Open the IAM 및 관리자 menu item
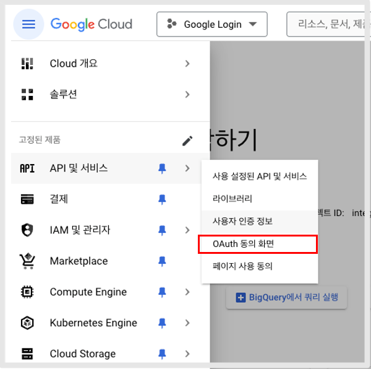371x369 pixels. pos(80,230)
